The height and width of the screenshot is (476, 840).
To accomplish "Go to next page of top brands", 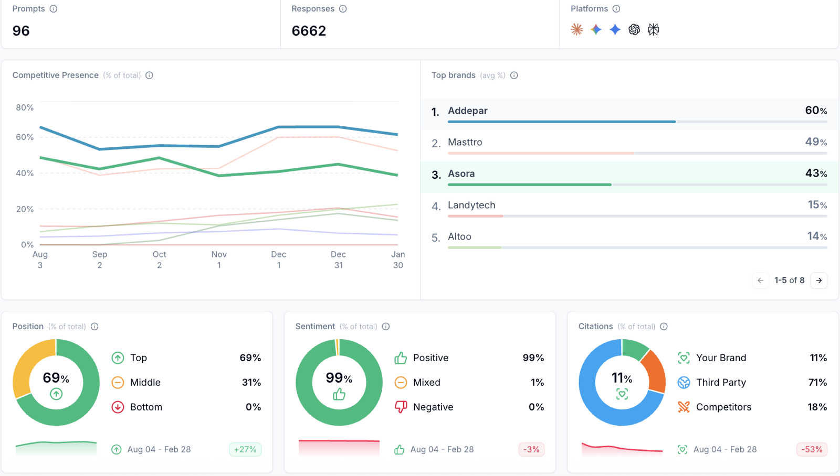I will point(819,280).
